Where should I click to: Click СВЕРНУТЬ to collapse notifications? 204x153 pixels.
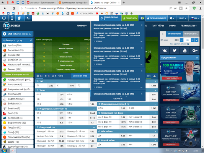[x=118, y=99]
